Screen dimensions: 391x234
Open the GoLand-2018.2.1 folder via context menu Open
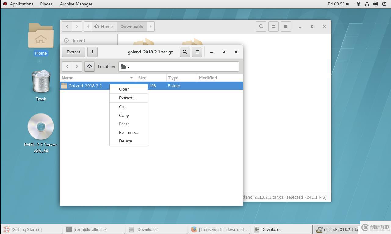tap(129, 89)
